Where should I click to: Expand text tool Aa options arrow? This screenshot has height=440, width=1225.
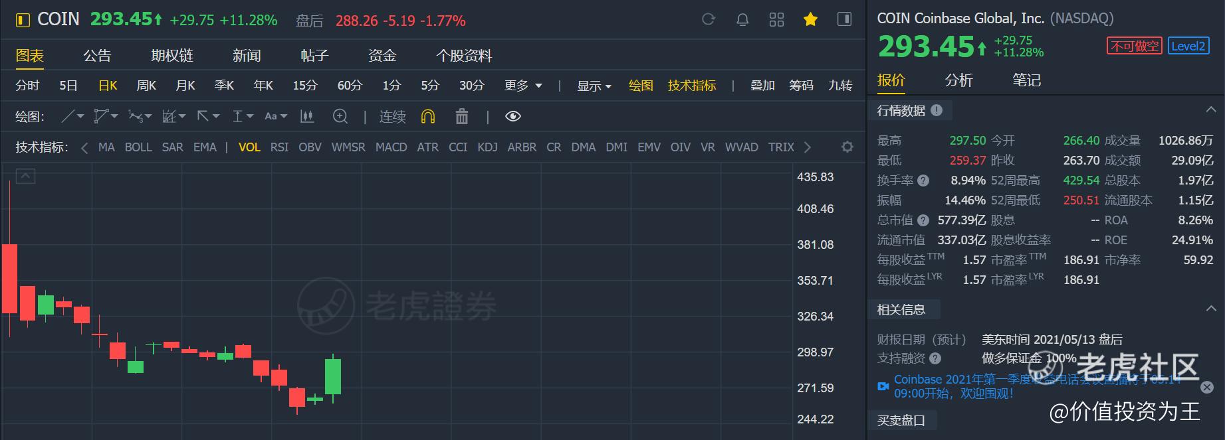(284, 117)
